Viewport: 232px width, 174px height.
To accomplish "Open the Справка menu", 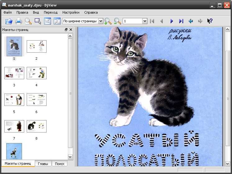I will (91, 12).
